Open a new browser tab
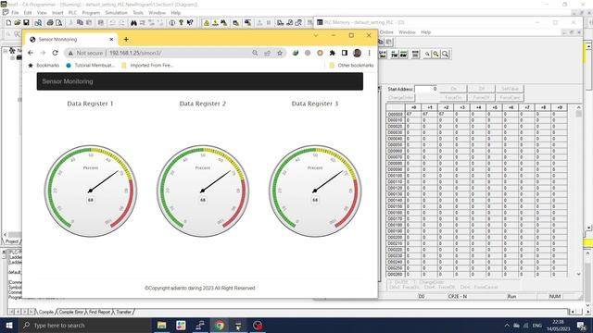The width and height of the screenshot is (593, 333). click(x=126, y=39)
